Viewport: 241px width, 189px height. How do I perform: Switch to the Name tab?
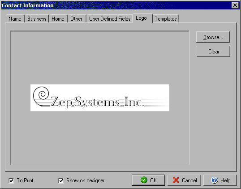[x=15, y=19]
